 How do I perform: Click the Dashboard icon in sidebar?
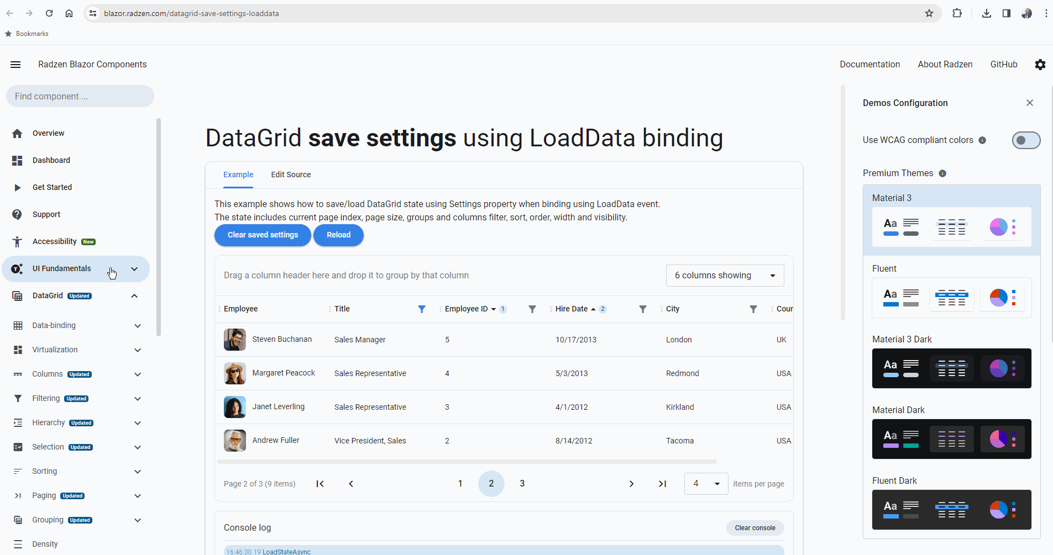click(17, 160)
